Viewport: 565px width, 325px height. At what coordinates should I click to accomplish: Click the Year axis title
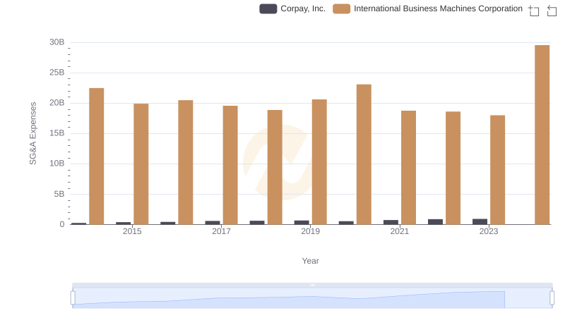tap(310, 261)
